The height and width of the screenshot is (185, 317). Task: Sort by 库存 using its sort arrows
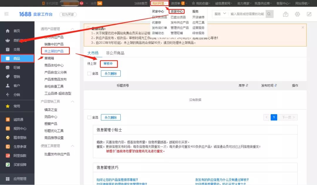click(247, 85)
